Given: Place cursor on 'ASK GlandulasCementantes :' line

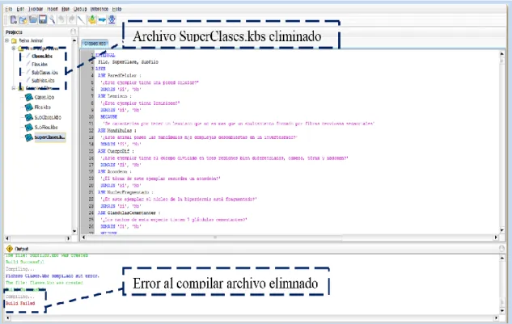Looking at the screenshot, I should pos(129,212).
